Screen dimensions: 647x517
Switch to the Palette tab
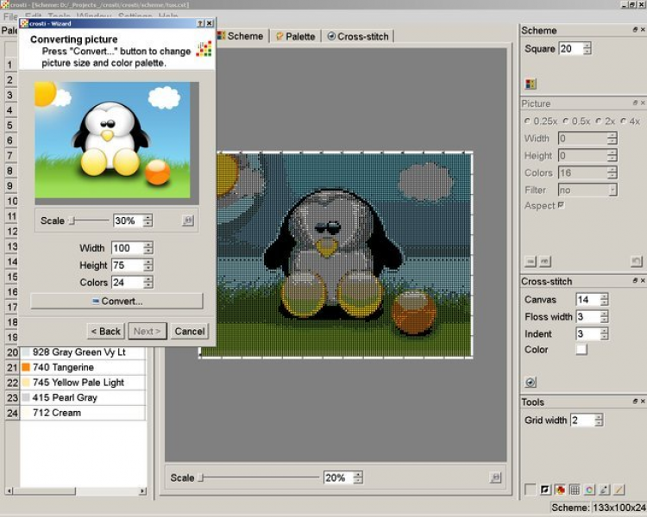tap(296, 36)
